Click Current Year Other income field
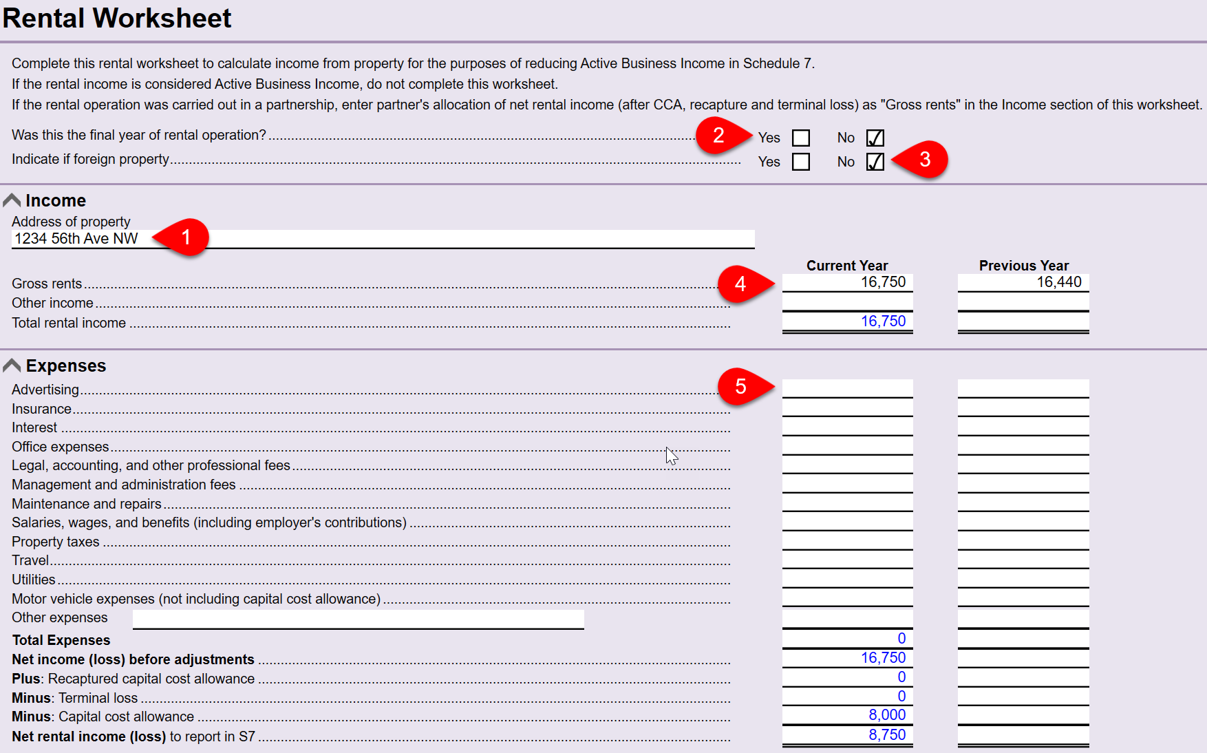This screenshot has height=753, width=1207. click(847, 302)
